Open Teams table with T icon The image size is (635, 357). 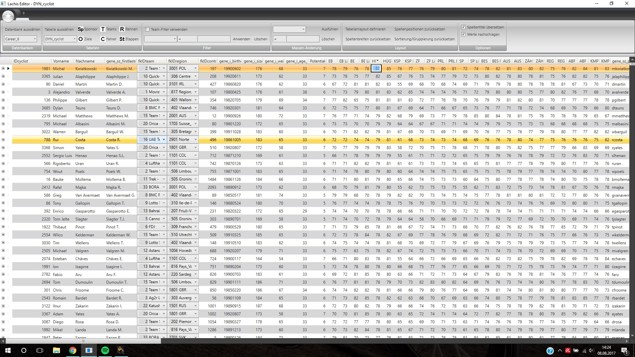103,29
